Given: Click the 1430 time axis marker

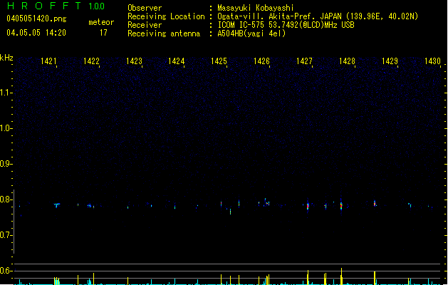Looking at the screenshot, I should [432, 61].
